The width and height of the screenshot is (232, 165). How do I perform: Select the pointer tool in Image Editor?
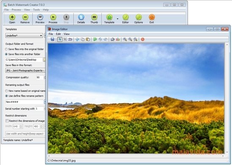60,39
